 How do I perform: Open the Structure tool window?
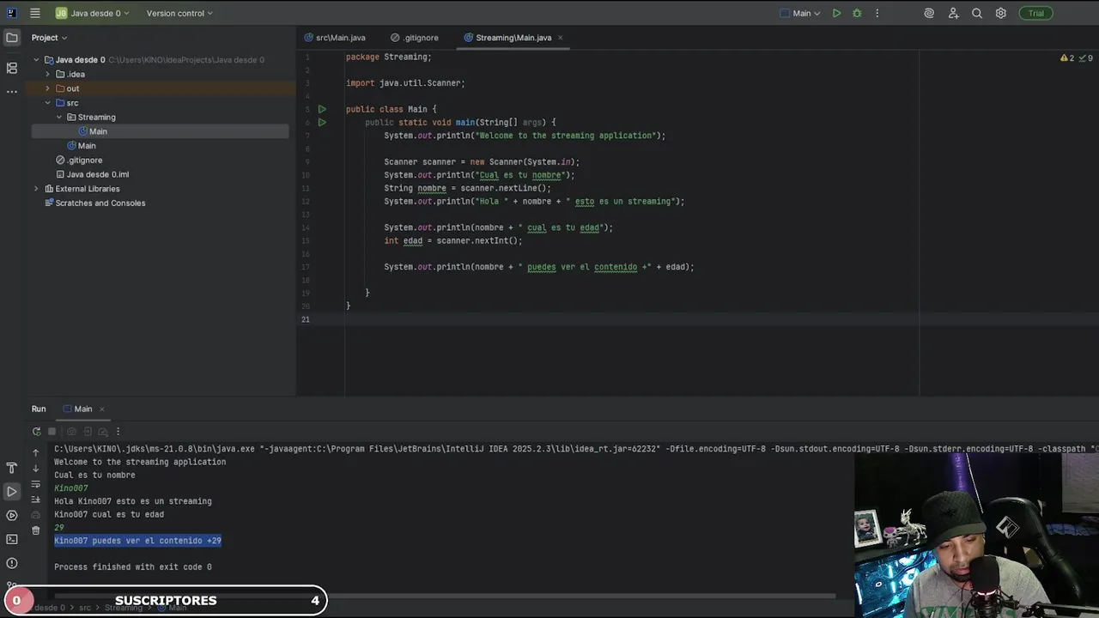click(x=12, y=68)
